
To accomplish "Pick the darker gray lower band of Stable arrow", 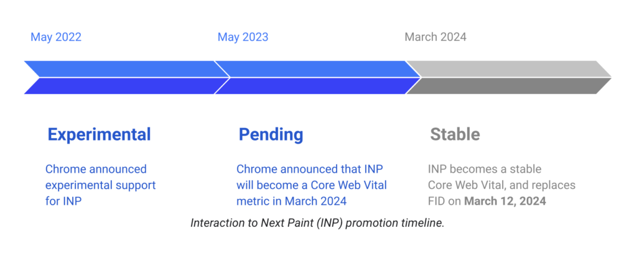I will 510,86.
